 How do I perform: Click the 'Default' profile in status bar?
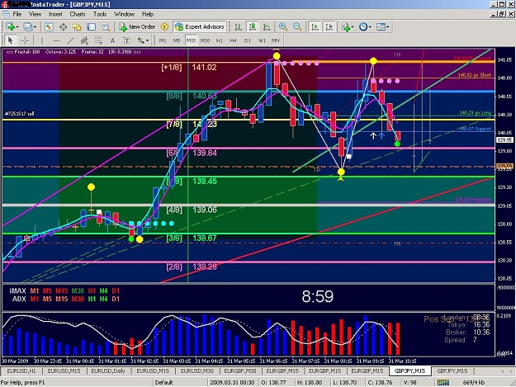[164, 382]
